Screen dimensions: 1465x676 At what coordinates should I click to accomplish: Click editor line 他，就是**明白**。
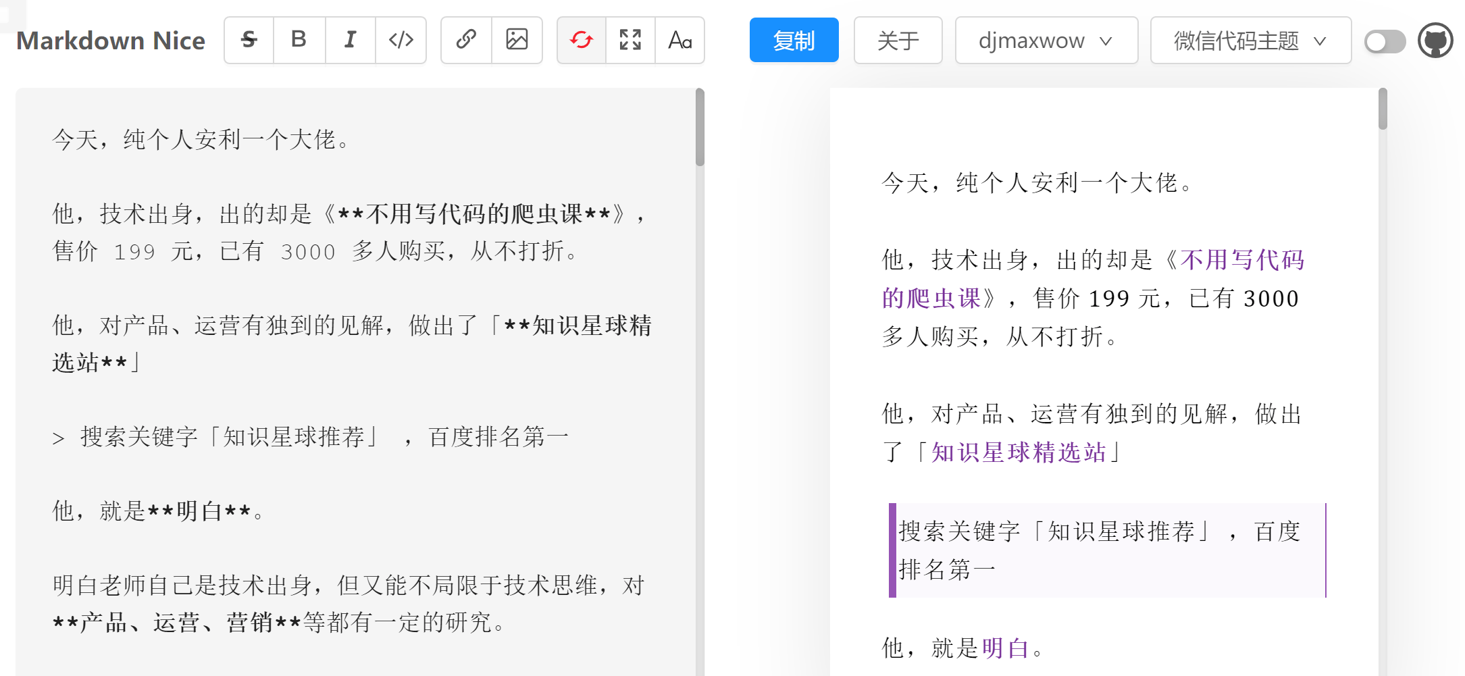[x=158, y=511]
